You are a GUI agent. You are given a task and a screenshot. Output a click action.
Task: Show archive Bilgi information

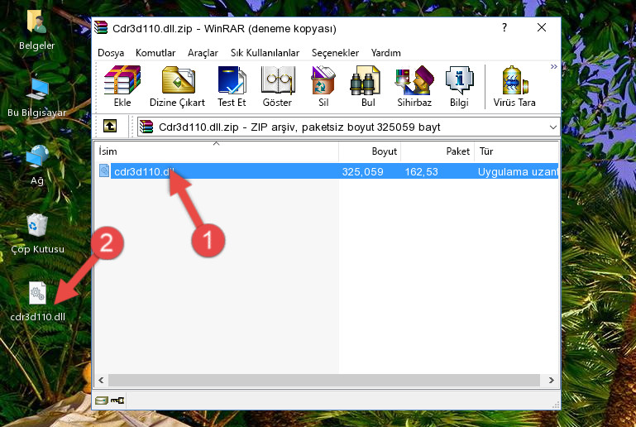pyautogui.click(x=459, y=86)
